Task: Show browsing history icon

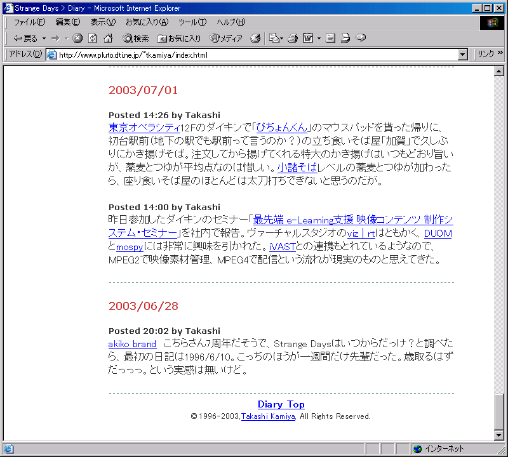Action: point(255,39)
